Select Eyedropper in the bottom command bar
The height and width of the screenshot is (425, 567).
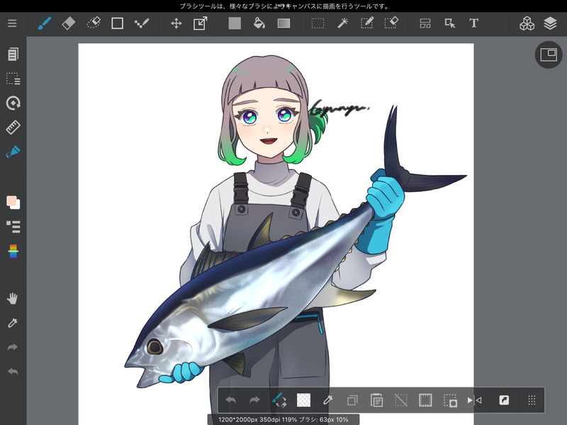click(x=327, y=400)
